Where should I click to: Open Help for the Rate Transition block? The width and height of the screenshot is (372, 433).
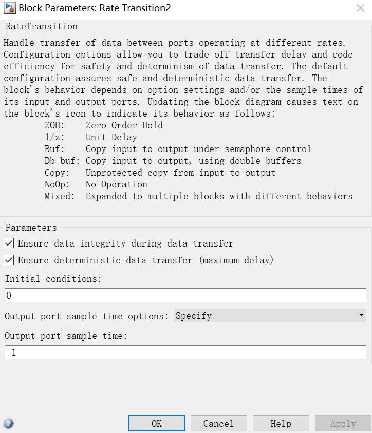click(281, 423)
